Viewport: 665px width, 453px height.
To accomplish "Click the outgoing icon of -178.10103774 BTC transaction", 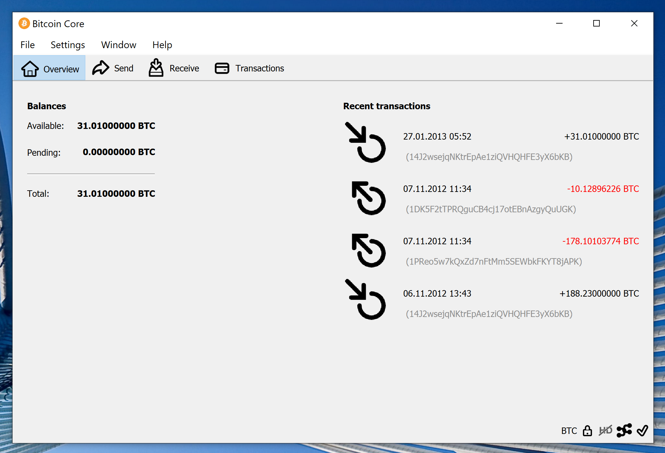I will tap(368, 250).
